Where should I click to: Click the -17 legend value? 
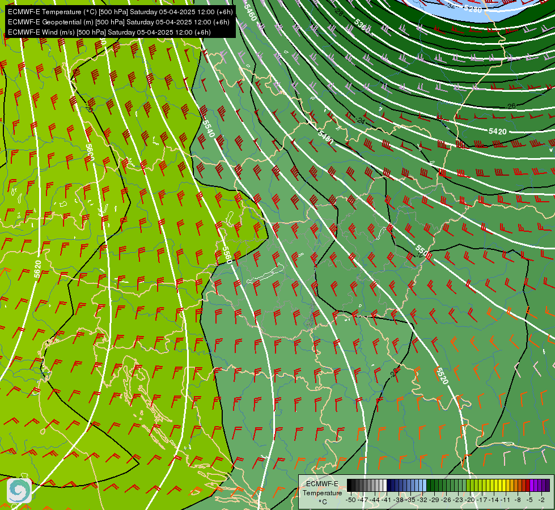482,500
